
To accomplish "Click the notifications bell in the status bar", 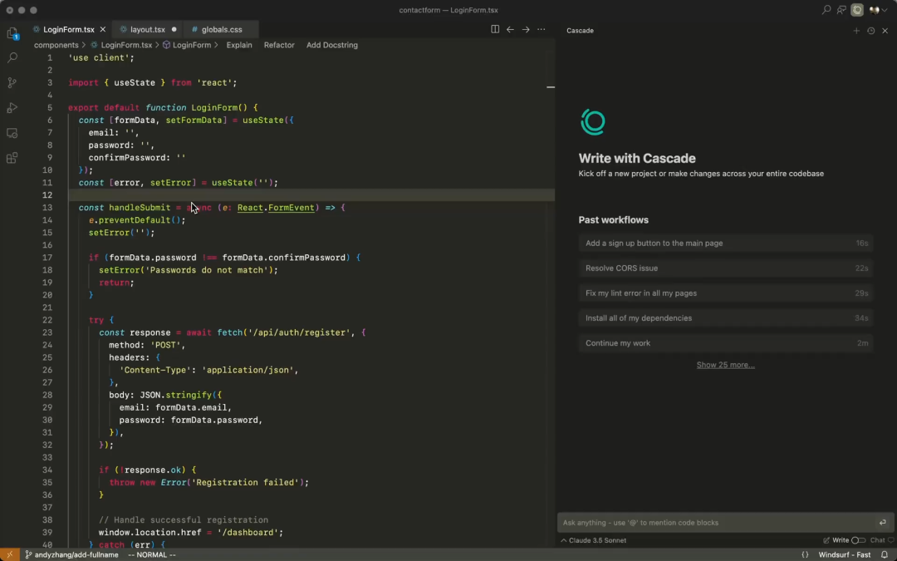I will [885, 554].
